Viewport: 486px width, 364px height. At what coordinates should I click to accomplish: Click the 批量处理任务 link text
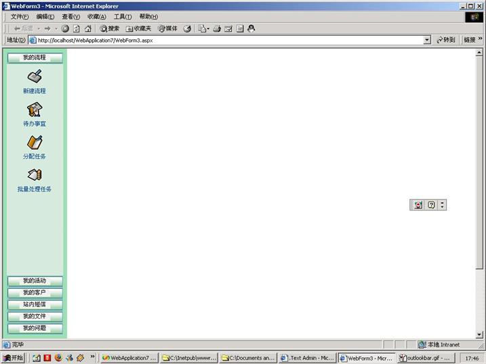(x=35, y=189)
